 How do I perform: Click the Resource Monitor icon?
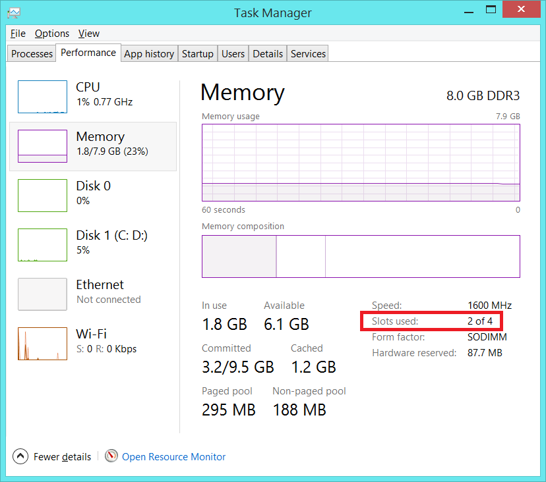click(x=111, y=456)
